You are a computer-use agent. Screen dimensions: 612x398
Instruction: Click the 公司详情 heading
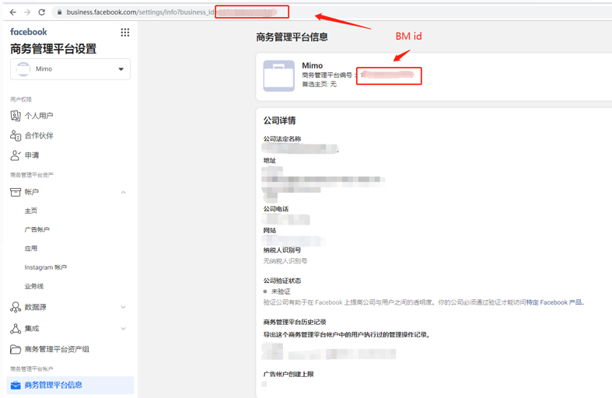click(279, 120)
